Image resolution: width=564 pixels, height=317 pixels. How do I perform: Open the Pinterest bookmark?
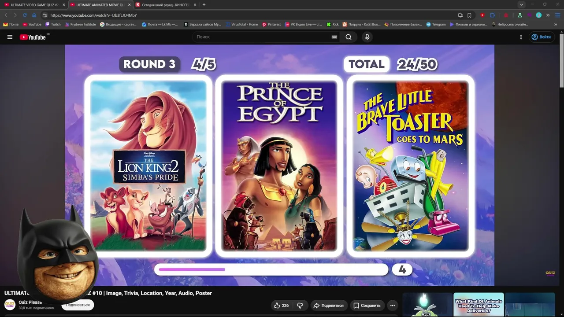pos(271,24)
